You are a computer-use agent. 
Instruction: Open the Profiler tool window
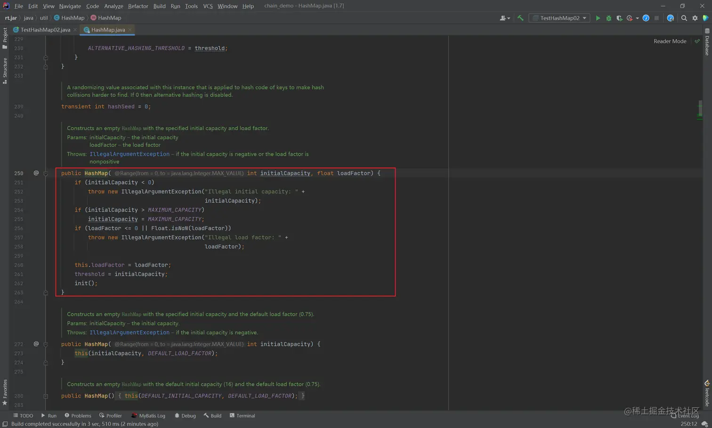tap(111, 416)
